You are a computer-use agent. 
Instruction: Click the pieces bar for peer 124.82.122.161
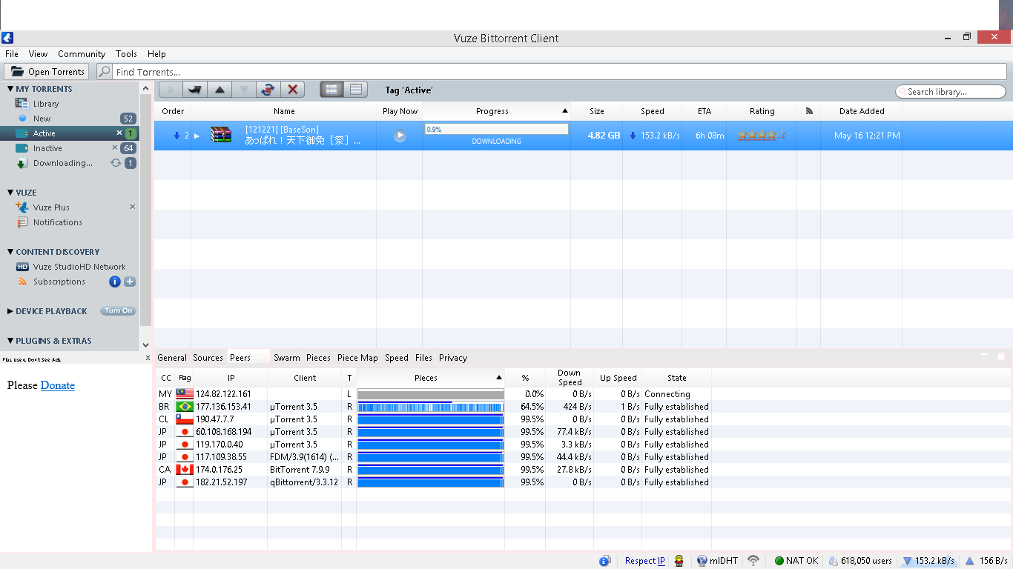(430, 394)
